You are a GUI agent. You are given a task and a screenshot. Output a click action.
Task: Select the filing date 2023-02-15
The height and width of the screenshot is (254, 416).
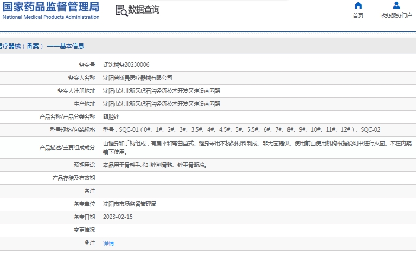pyautogui.click(x=118, y=217)
